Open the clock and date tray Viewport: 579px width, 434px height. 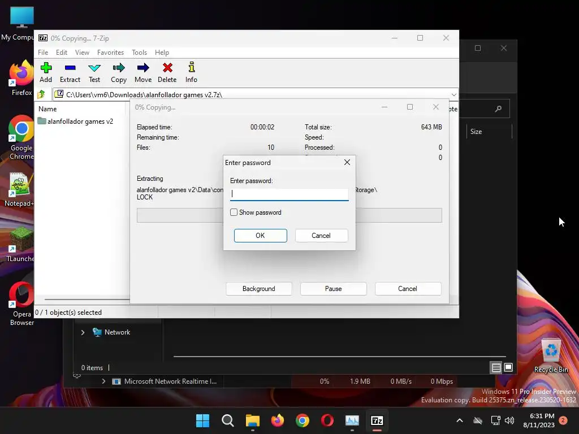coord(539,420)
